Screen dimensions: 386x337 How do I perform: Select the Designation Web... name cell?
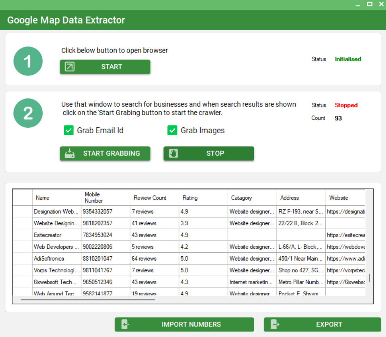[57, 212]
